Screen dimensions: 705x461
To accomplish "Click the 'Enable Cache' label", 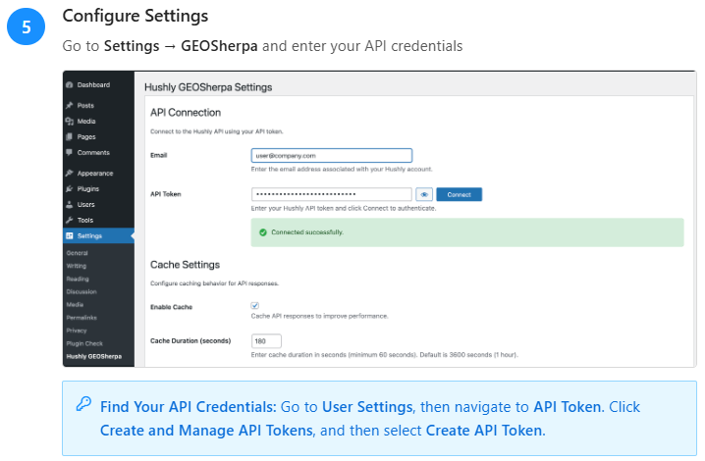I will (171, 307).
